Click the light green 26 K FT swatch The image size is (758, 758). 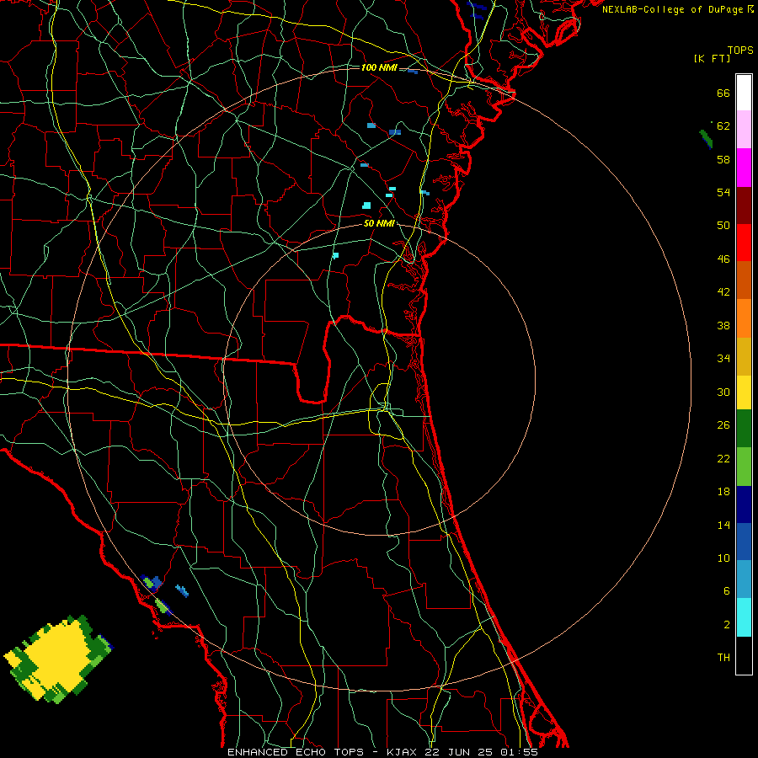pyautogui.click(x=744, y=467)
